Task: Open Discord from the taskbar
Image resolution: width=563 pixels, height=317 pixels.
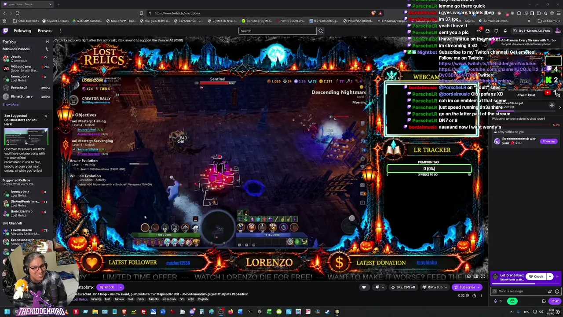Action: point(192,312)
